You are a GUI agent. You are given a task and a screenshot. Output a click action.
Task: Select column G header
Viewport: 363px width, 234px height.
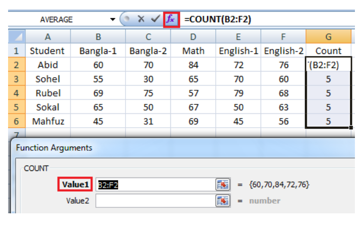click(x=328, y=37)
